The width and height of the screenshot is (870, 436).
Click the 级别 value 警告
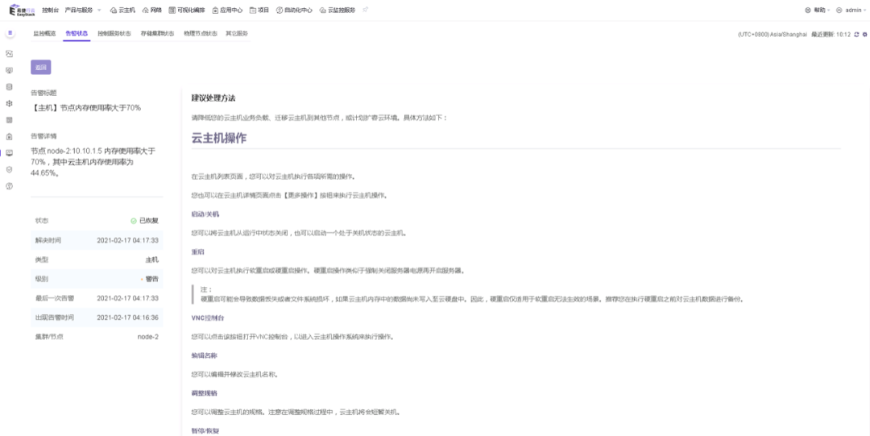click(152, 279)
